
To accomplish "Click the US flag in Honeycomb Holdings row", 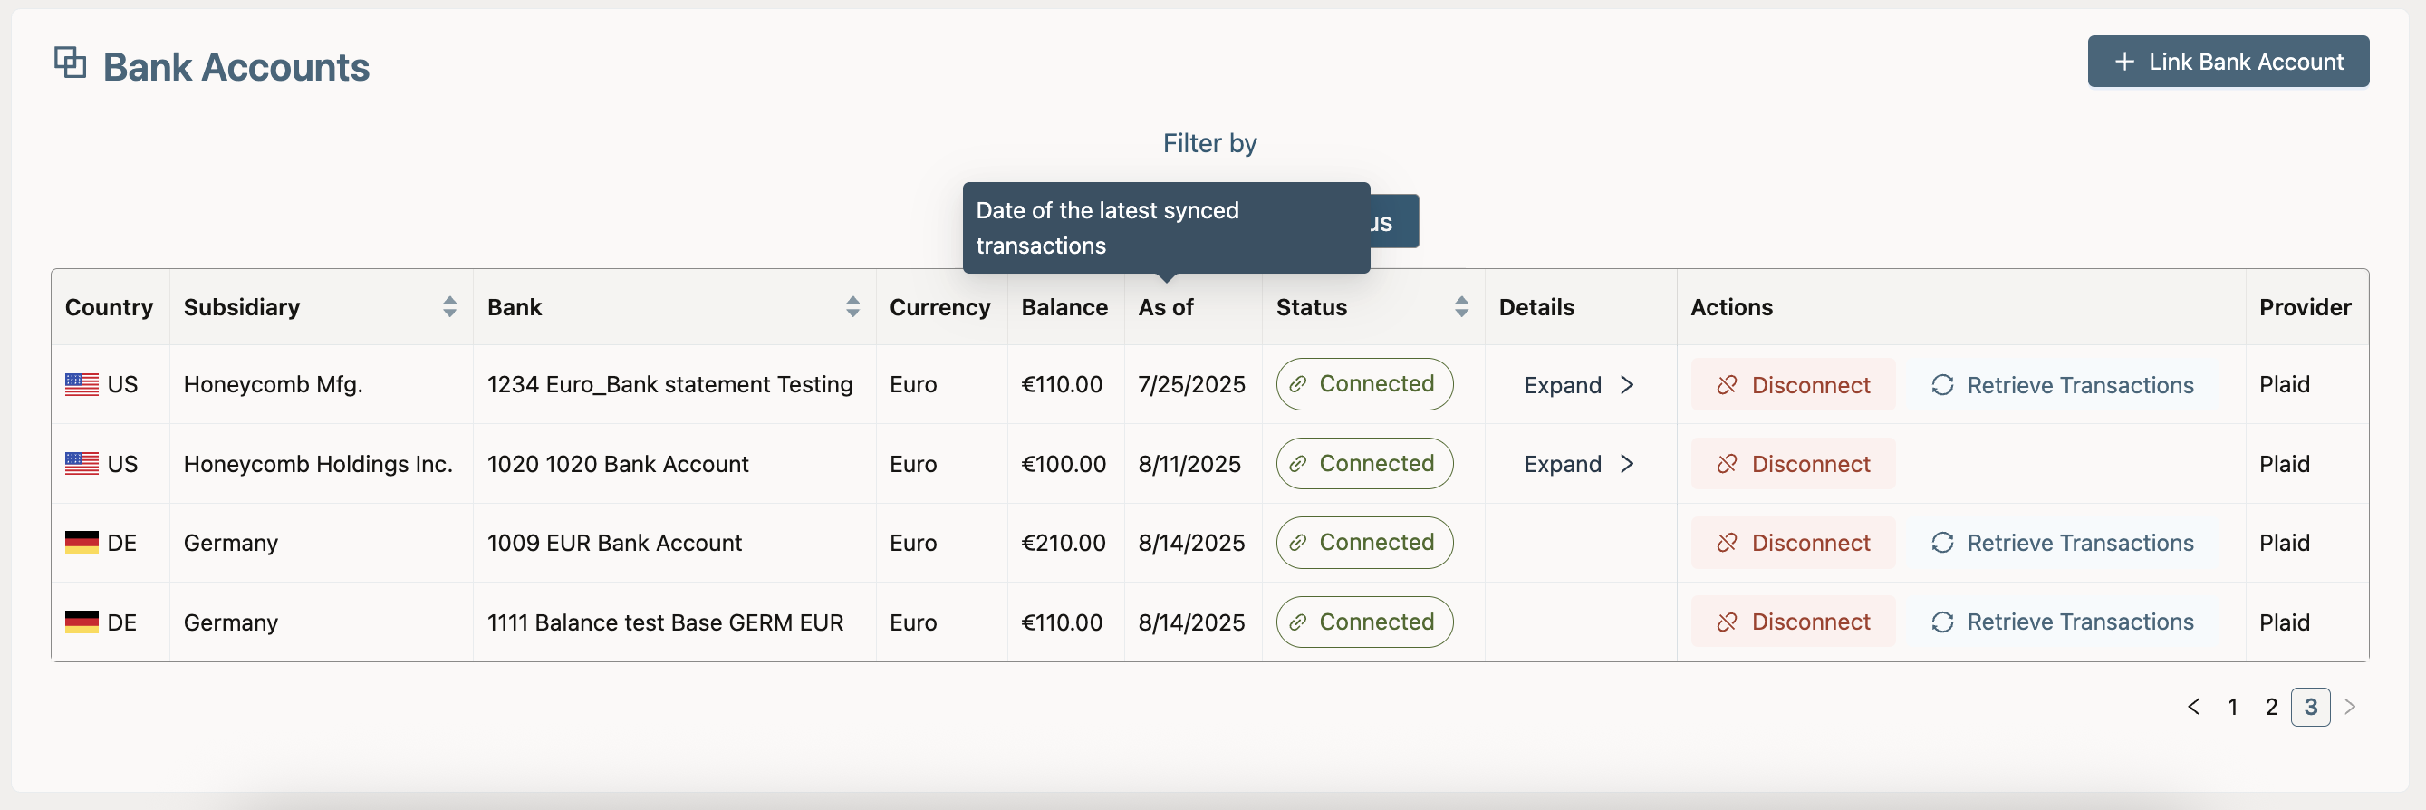I will pyautogui.click(x=82, y=463).
